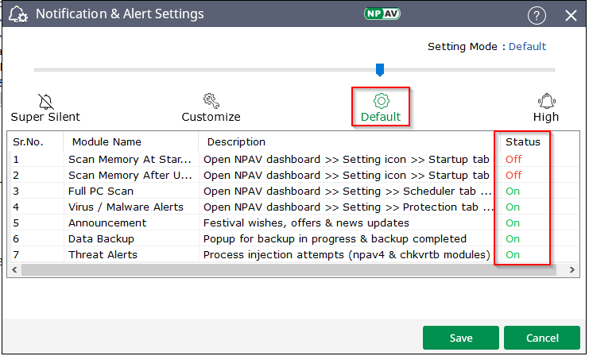Close the Notification & Alert Settings dialog
The image size is (589, 356).
point(571,15)
